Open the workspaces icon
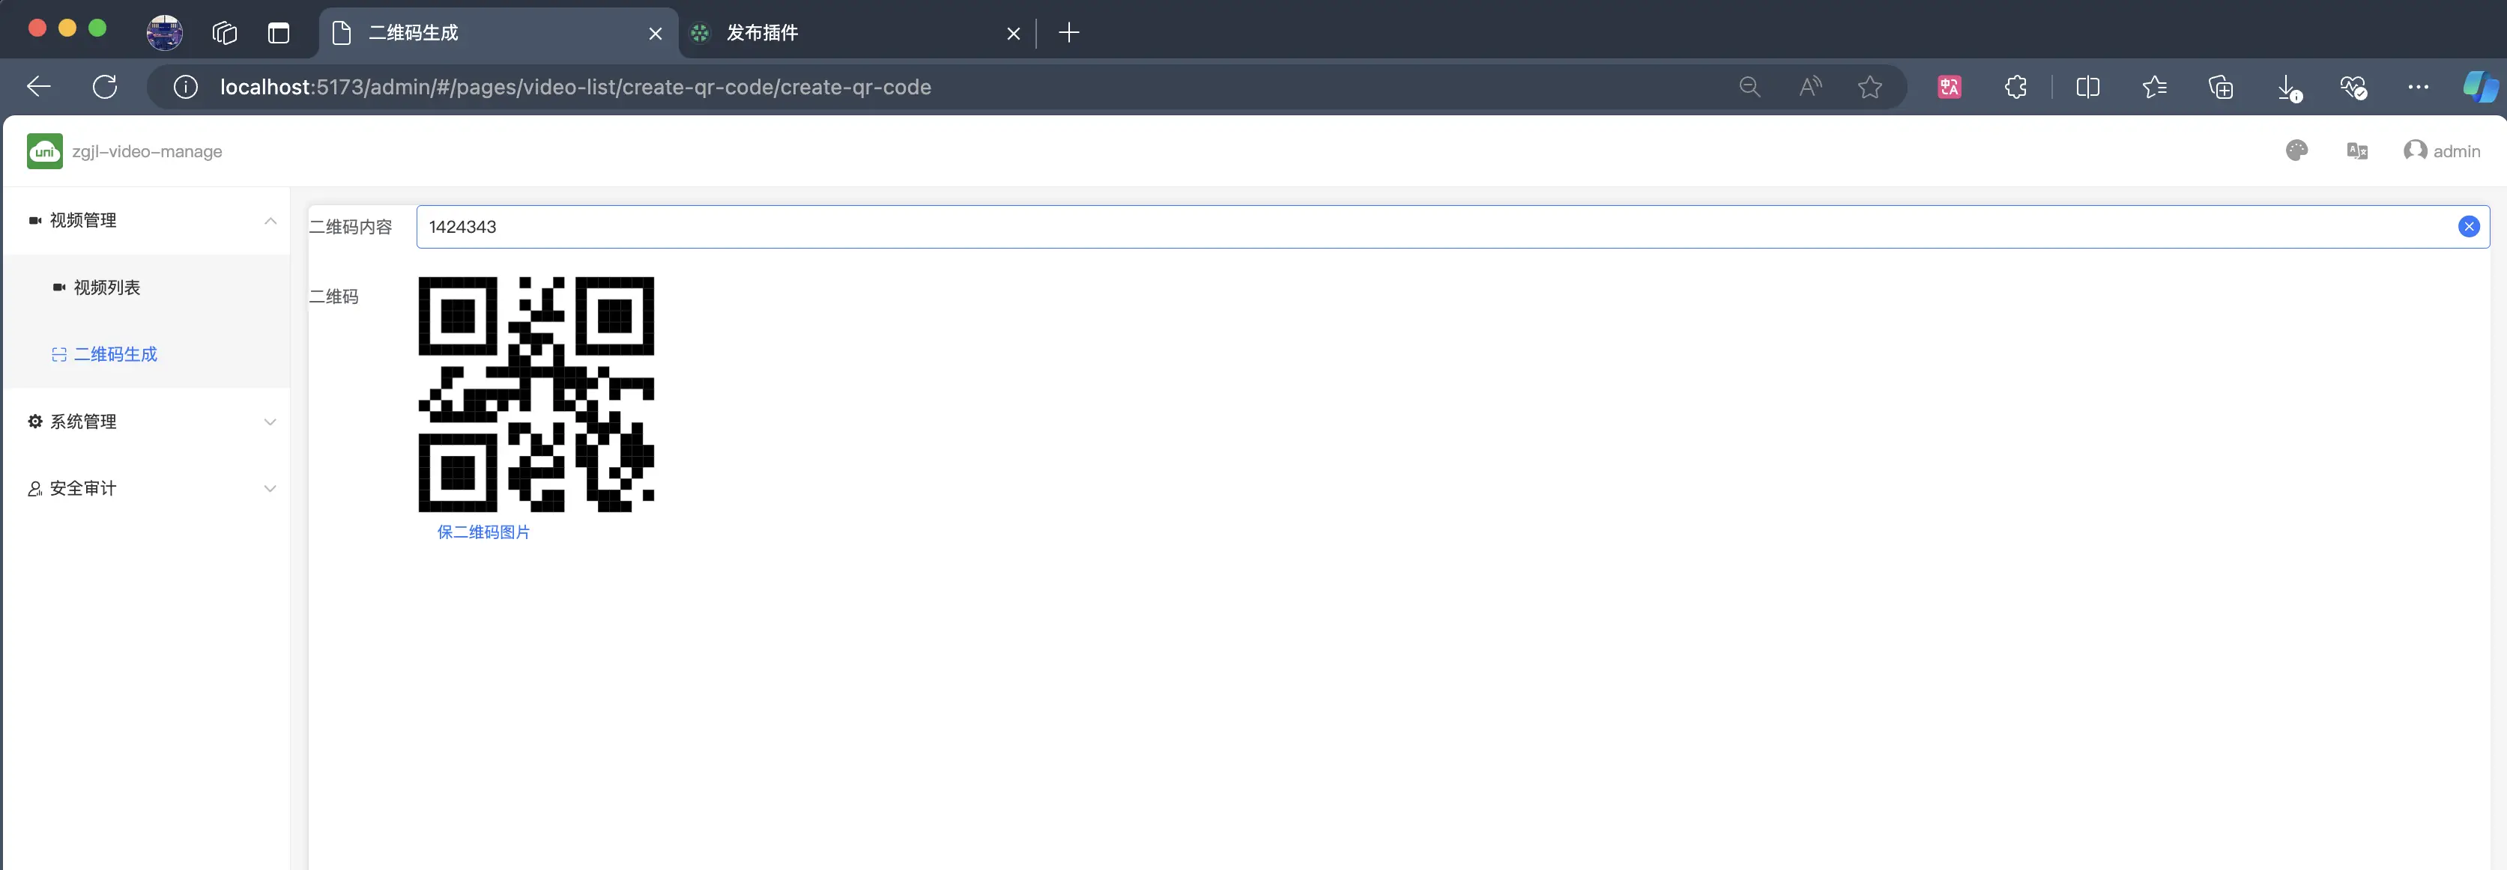This screenshot has width=2507, height=870. 225,33
